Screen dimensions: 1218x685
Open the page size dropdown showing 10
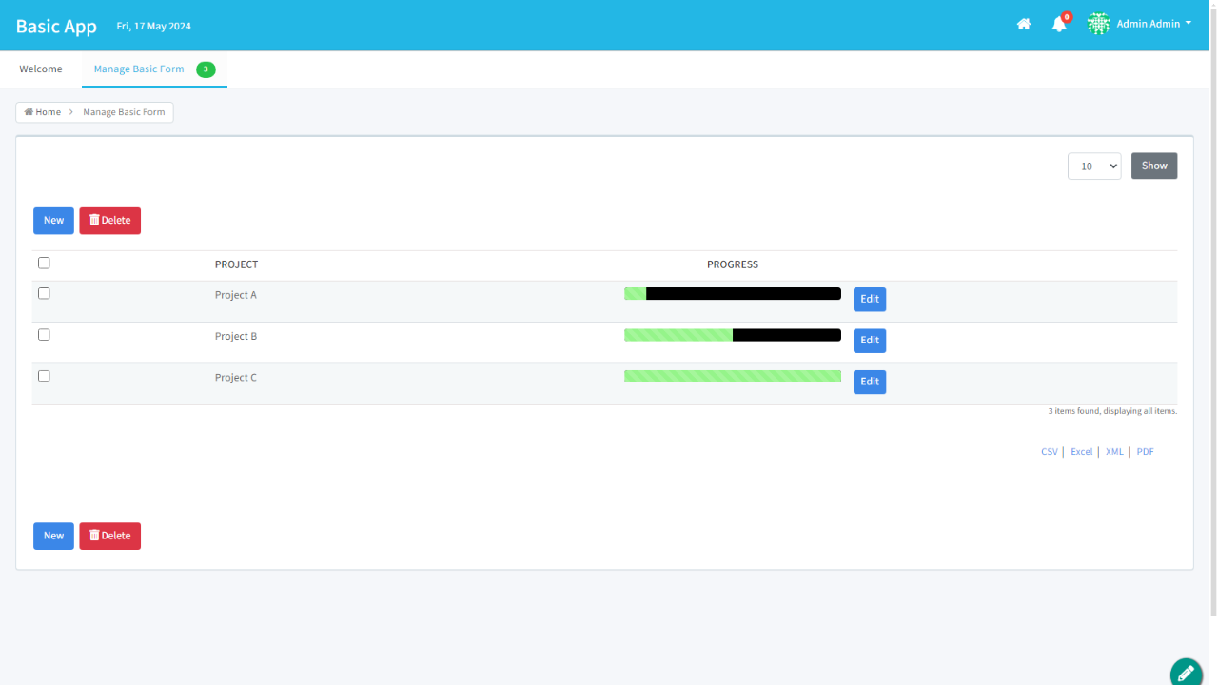coord(1094,166)
